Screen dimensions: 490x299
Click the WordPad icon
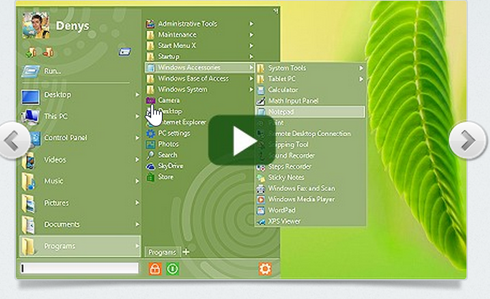[261, 210]
